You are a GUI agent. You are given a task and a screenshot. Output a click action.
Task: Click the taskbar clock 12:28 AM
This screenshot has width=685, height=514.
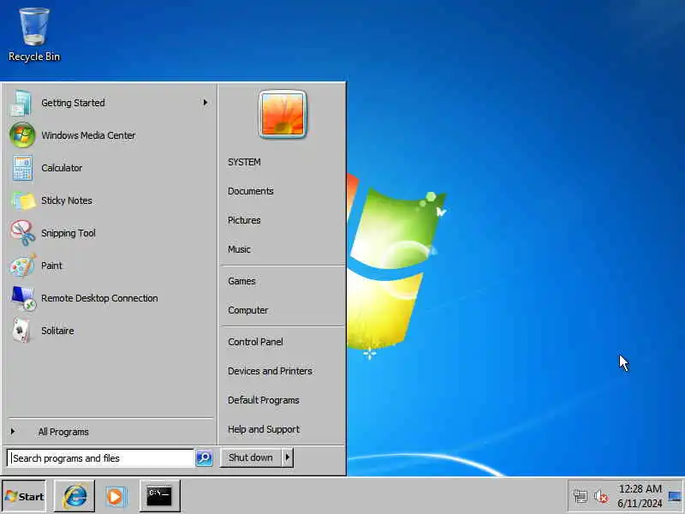pyautogui.click(x=640, y=488)
